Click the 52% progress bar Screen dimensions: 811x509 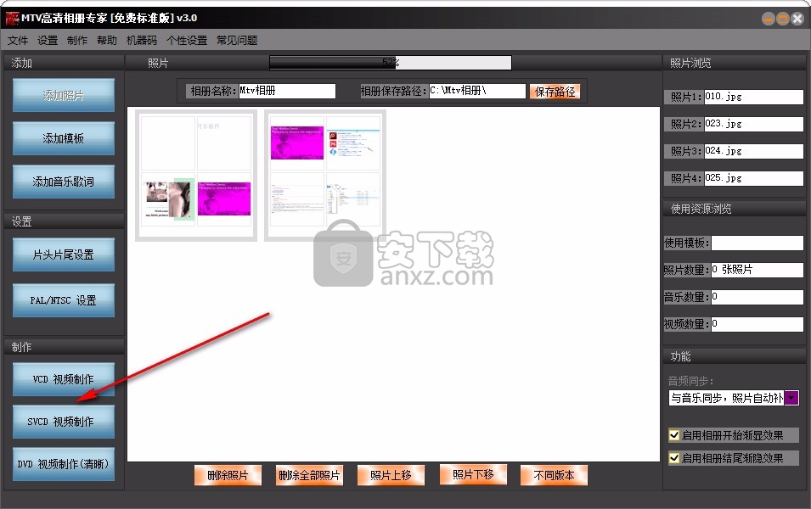coord(391,63)
